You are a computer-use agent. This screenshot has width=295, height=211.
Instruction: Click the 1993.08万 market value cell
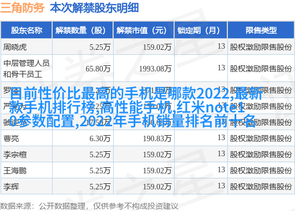coord(155,69)
